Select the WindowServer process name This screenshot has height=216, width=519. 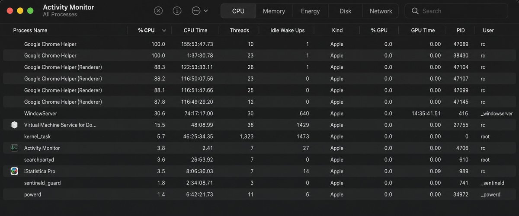tap(41, 113)
